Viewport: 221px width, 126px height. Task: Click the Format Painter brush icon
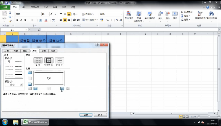(x=10, y=21)
